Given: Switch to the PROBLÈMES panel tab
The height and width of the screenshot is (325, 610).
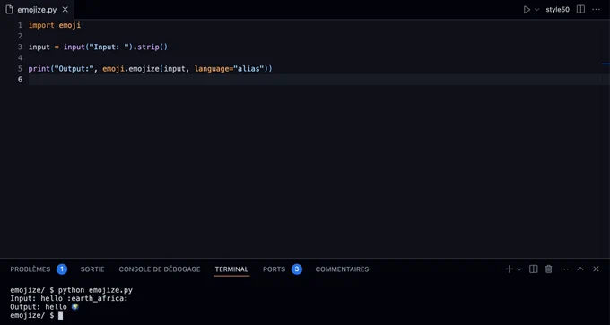Looking at the screenshot, I should (x=30, y=269).
